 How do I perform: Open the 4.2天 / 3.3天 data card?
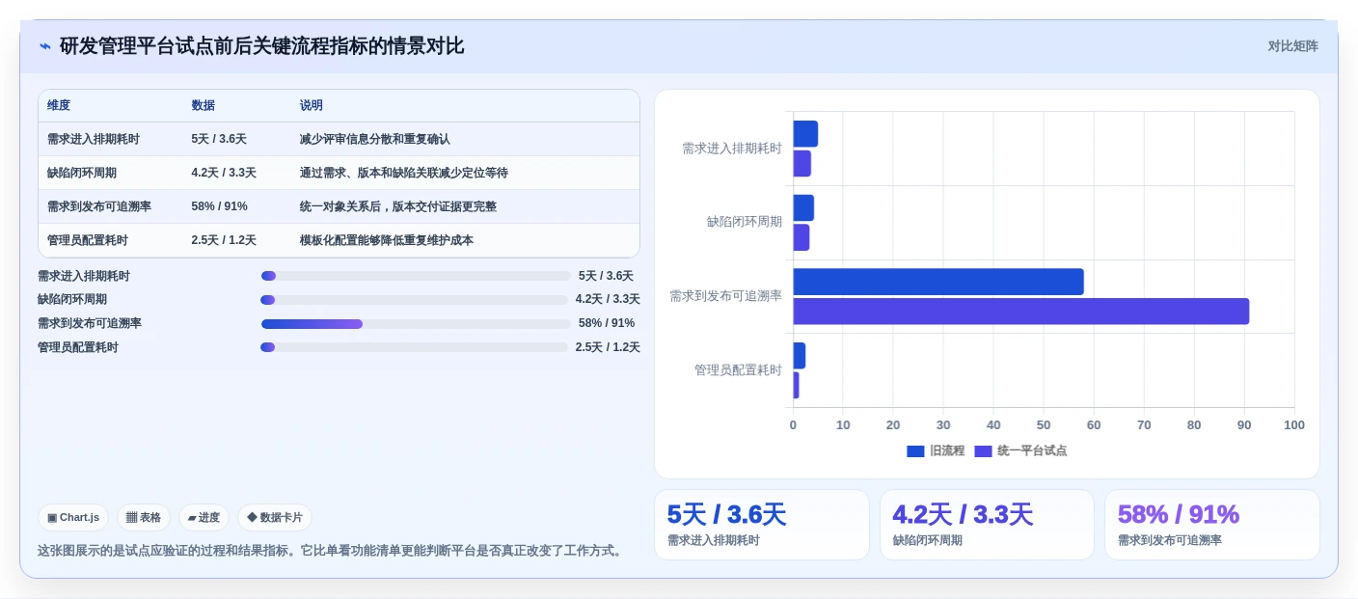[987, 525]
